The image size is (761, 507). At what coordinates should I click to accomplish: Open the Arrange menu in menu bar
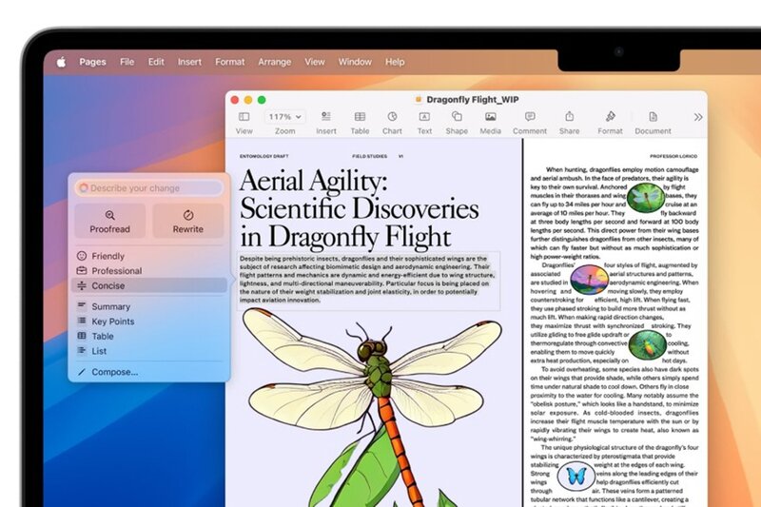coord(274,62)
